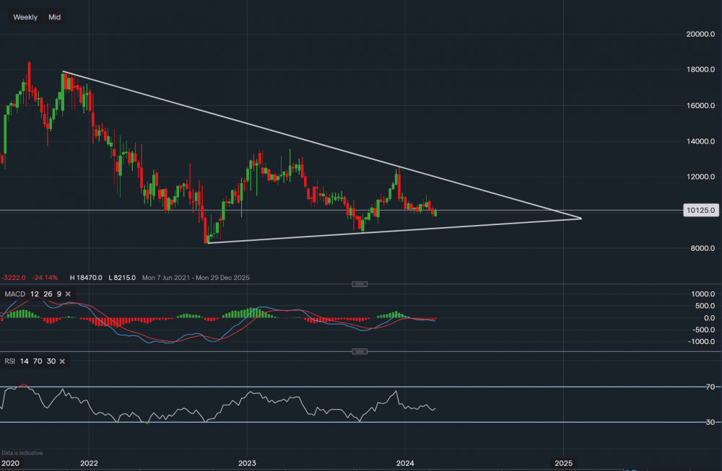This screenshot has height=471, width=722.
Task: Click the 2024 label on the time axis
Action: [405, 462]
